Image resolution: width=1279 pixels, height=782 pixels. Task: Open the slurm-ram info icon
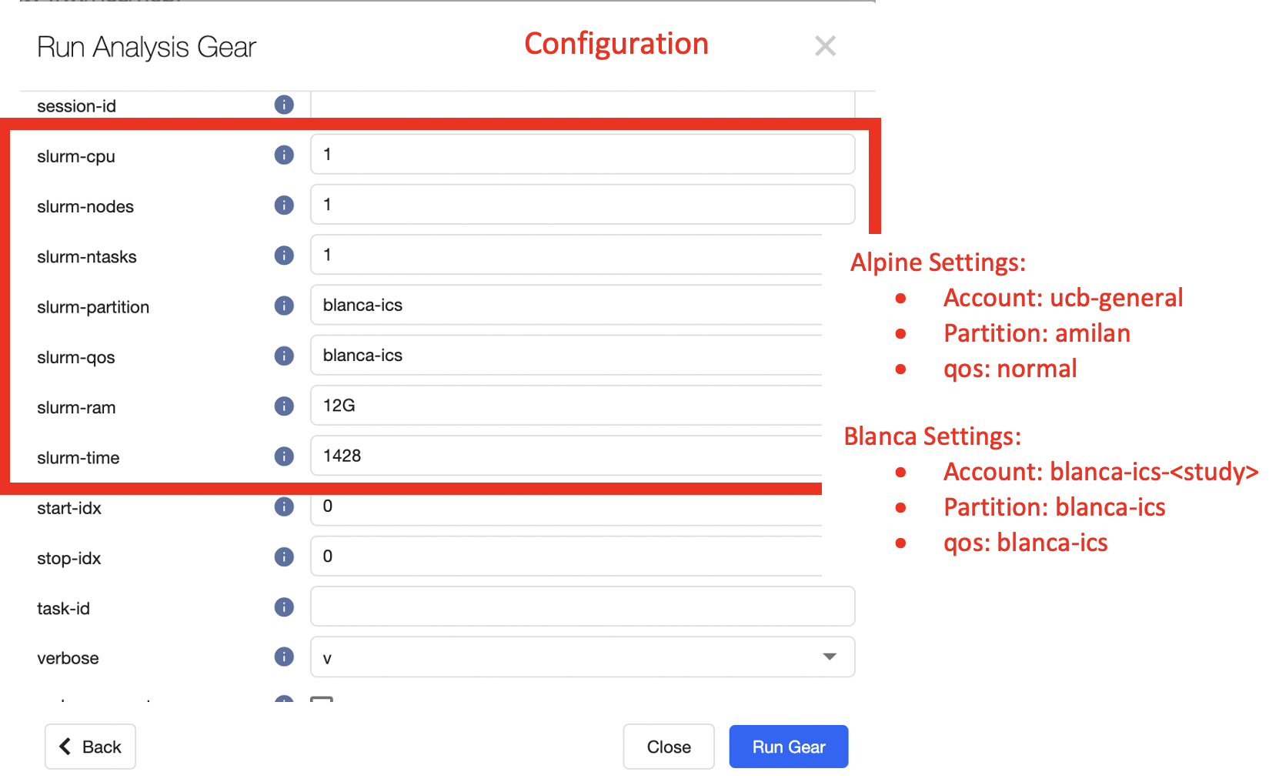(x=284, y=406)
